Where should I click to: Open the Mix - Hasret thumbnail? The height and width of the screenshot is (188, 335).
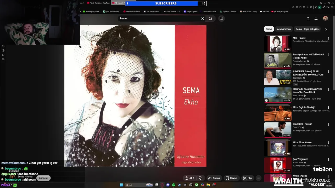click(x=278, y=44)
